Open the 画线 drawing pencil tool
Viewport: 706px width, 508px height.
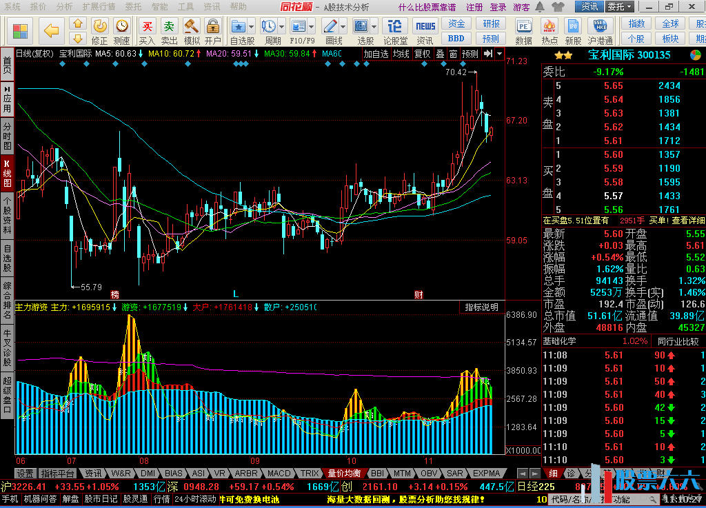coord(331,27)
